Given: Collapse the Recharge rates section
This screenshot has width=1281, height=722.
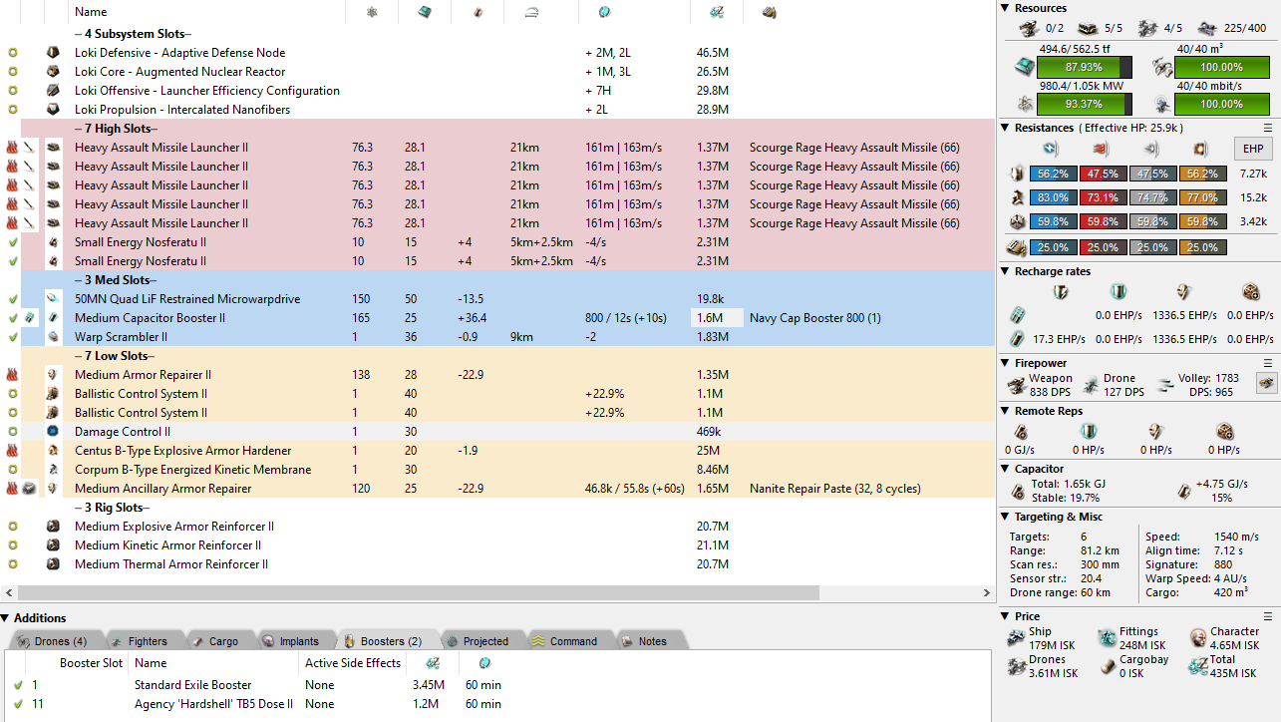Looking at the screenshot, I should [1007, 271].
